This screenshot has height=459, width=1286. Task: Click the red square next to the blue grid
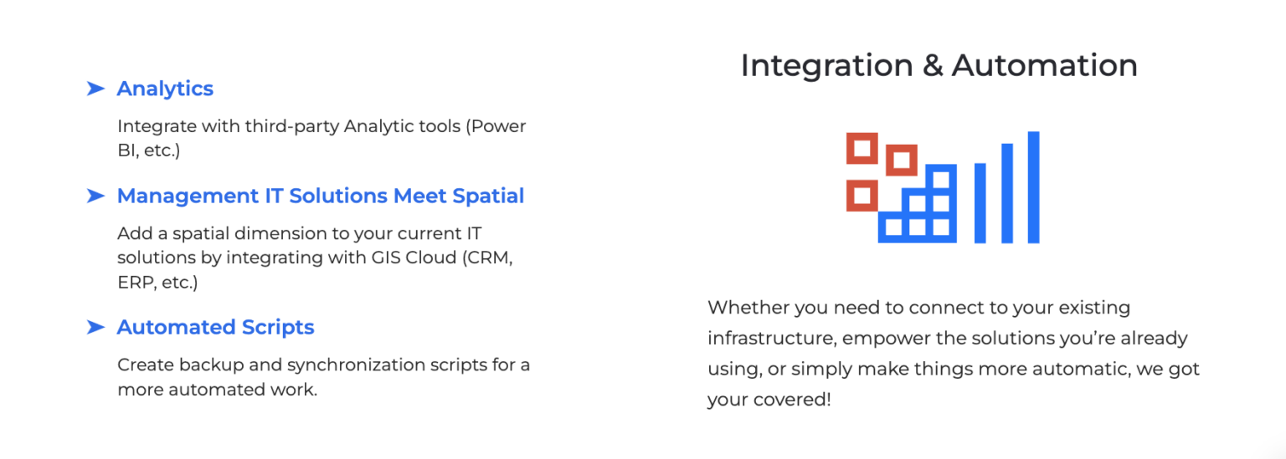(902, 160)
